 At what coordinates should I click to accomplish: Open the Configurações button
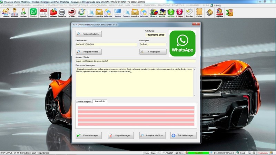coord(153,52)
